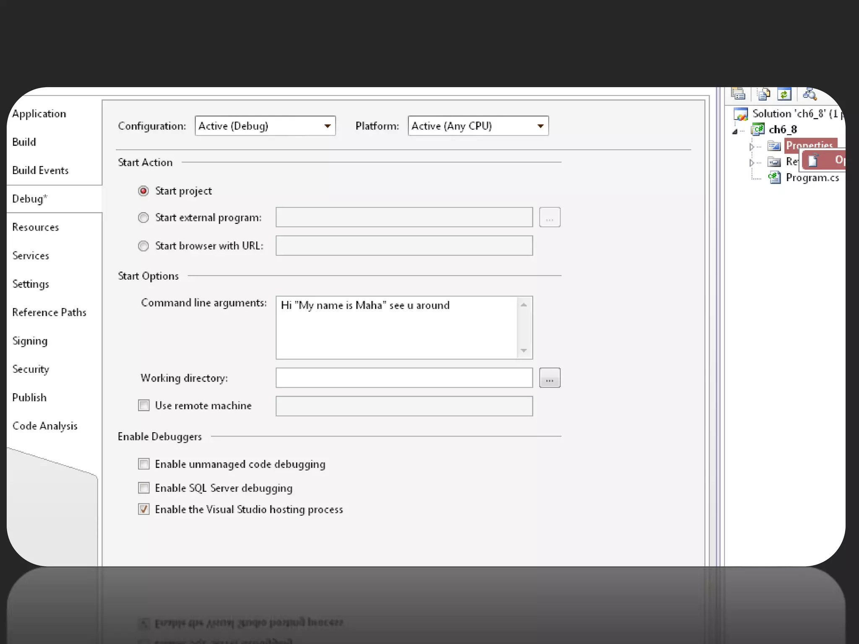The image size is (859, 644).
Task: Select the Start external program radio button
Action: [x=143, y=218]
